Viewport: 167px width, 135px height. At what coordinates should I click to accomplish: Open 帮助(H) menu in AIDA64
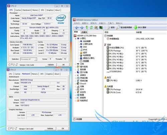click(x=119, y=23)
